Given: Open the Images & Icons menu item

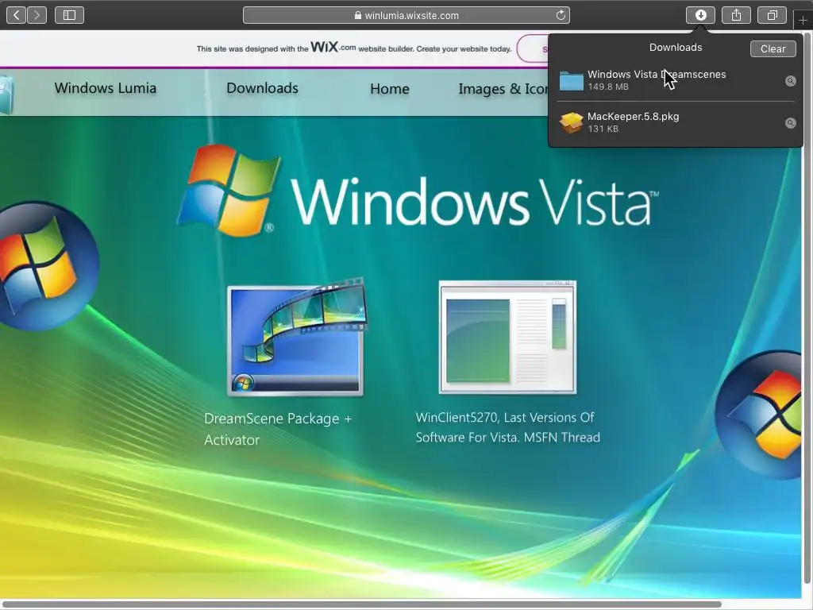Looking at the screenshot, I should click(503, 89).
